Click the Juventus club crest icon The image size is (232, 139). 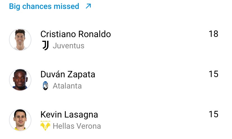45,45
